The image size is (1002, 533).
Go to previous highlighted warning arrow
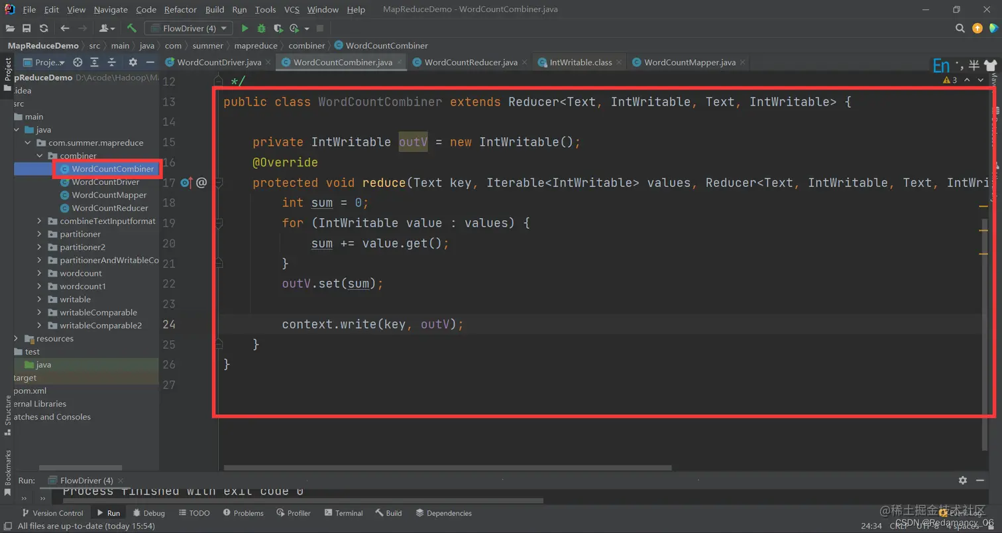(x=968, y=80)
